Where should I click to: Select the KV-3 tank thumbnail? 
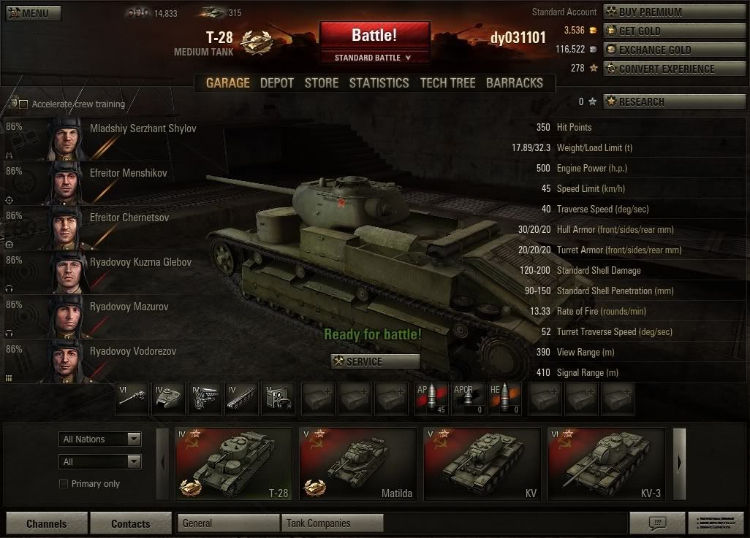(606, 464)
